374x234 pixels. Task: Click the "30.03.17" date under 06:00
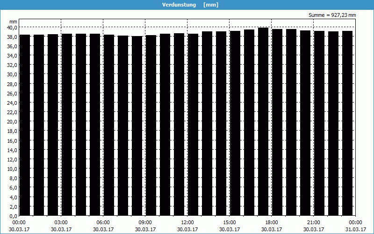pyautogui.click(x=103, y=229)
